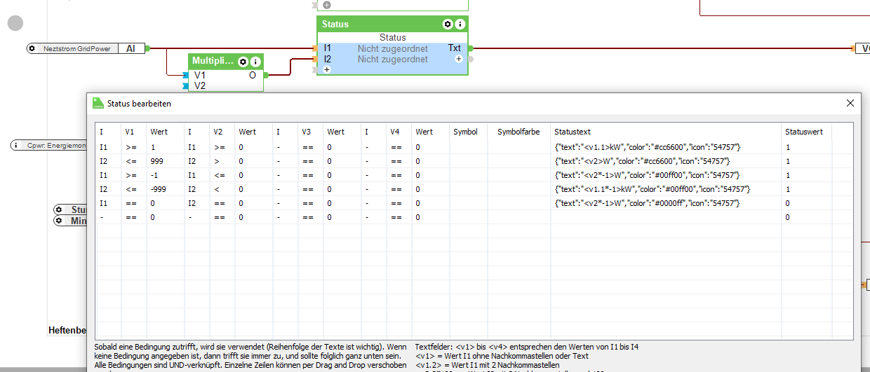Select the AI connector of Neztstrom GridPower
The width and height of the screenshot is (870, 372).
(131, 49)
